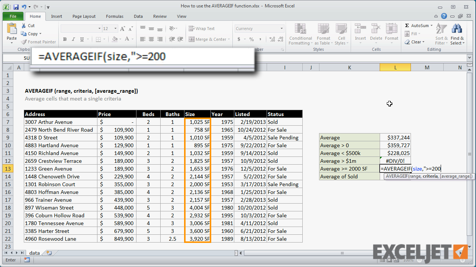The width and height of the screenshot is (476, 267).
Task: Select the Format Painter tool
Action: click(38, 42)
